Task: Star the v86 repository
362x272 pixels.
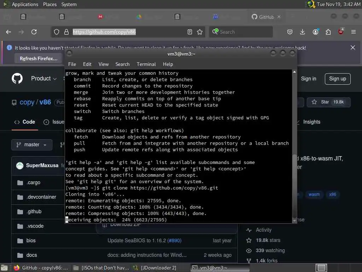Action: click(328, 102)
